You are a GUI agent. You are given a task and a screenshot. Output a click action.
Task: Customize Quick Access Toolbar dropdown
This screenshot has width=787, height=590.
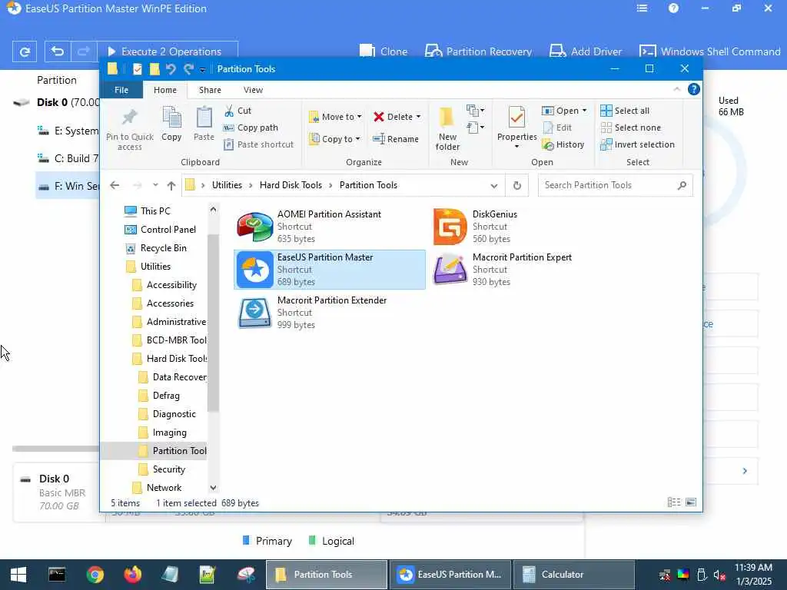pyautogui.click(x=202, y=70)
